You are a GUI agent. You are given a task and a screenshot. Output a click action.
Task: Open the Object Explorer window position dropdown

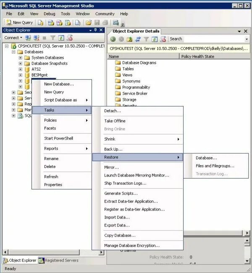click(x=90, y=30)
